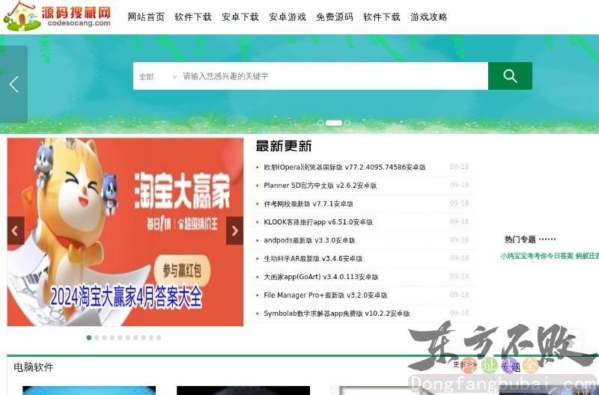
Task: Select the first top banner indicator dot
Action: point(320,123)
